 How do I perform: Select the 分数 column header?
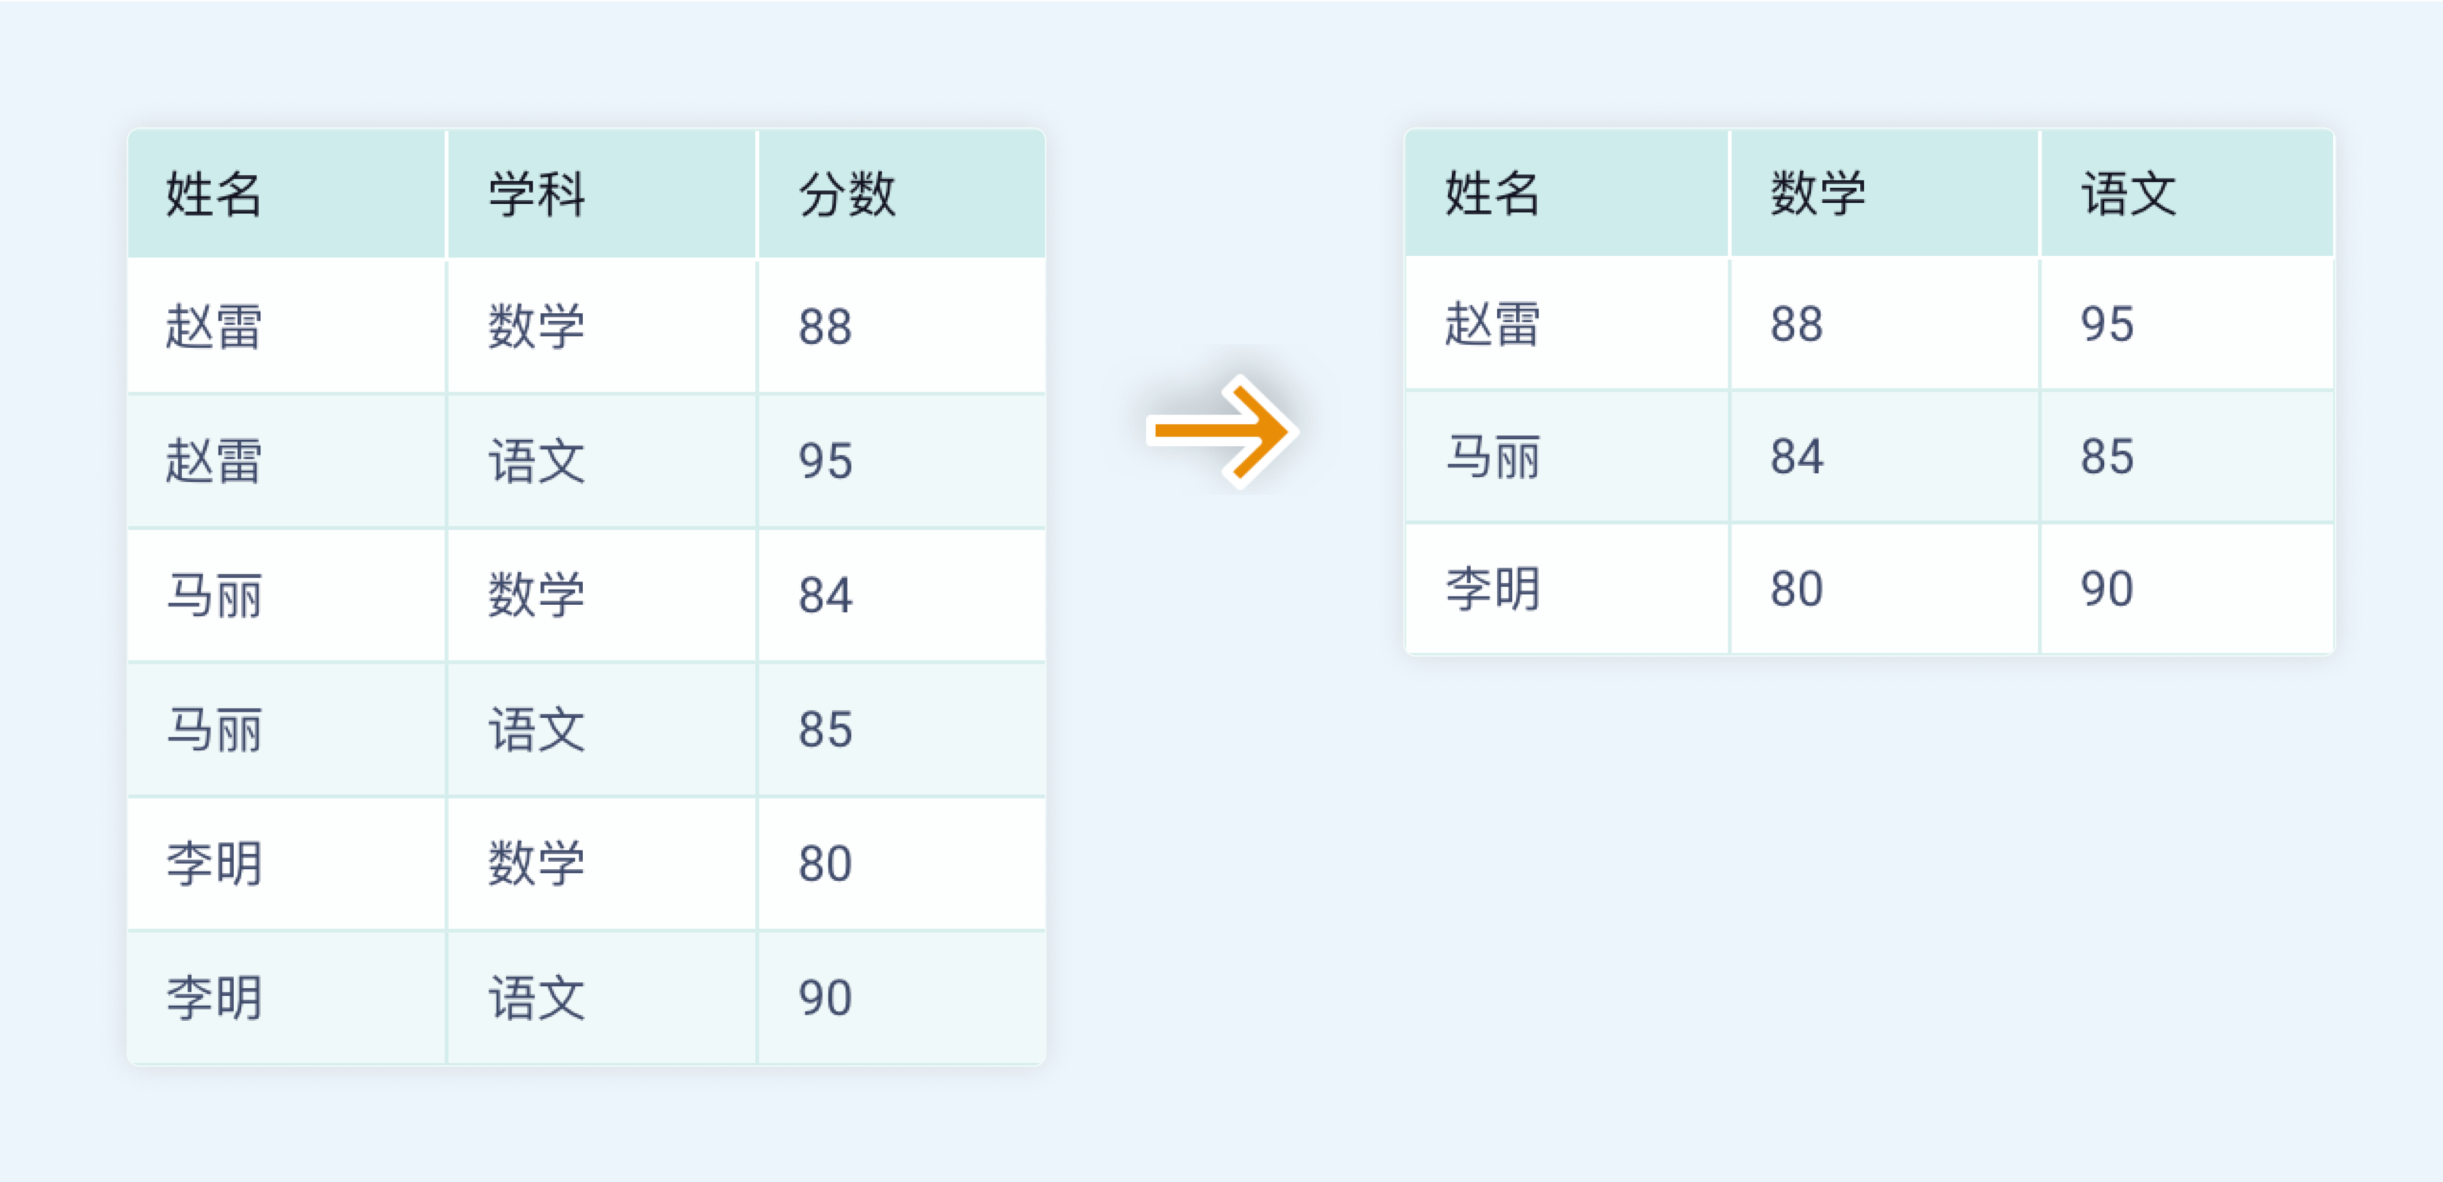point(847,194)
